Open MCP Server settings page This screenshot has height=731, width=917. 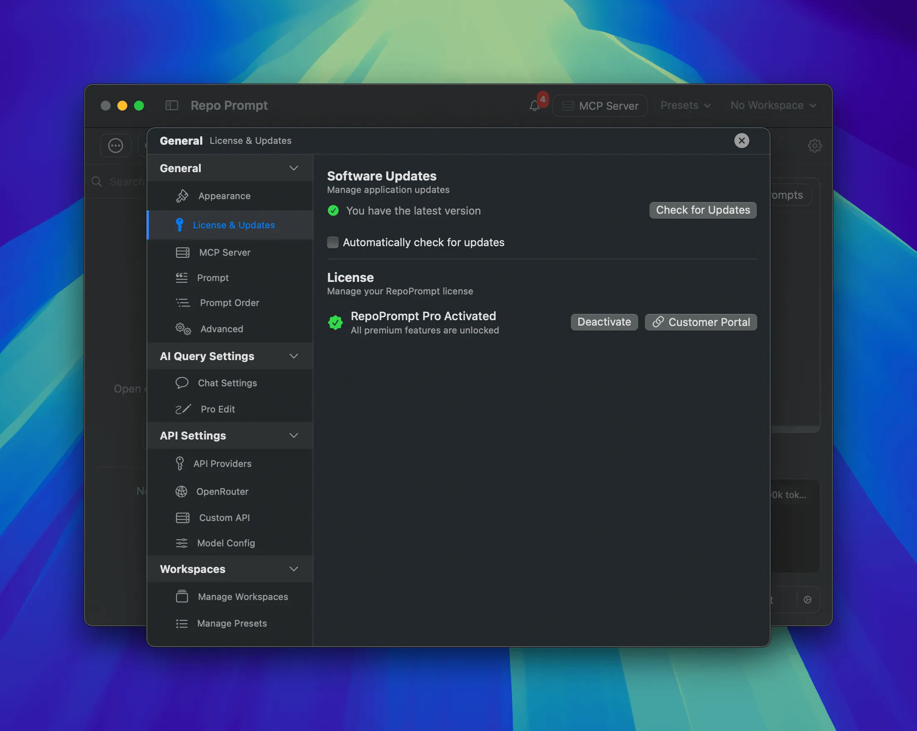coord(230,252)
